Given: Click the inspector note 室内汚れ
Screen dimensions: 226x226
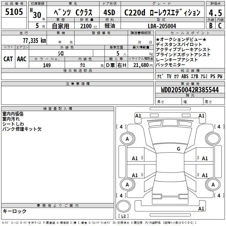Looking at the screenshot, I should coord(11,119).
